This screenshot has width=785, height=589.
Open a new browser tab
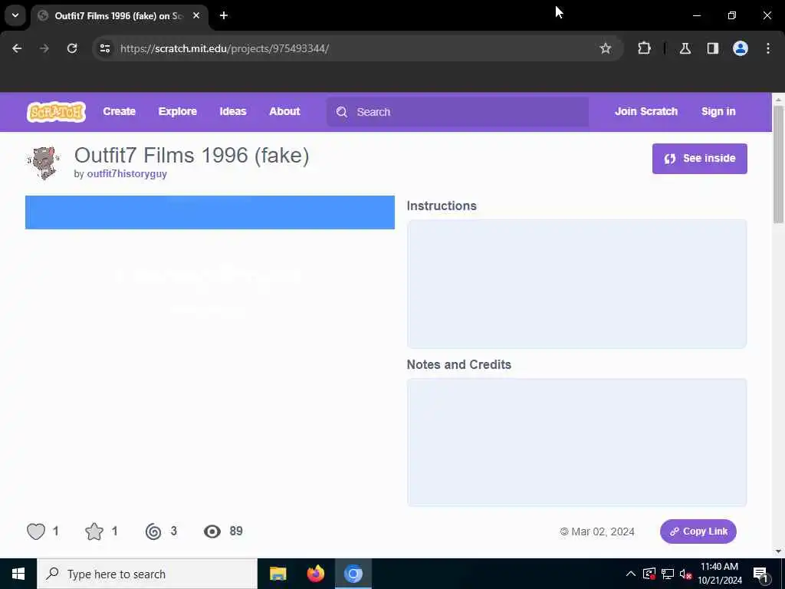(224, 15)
